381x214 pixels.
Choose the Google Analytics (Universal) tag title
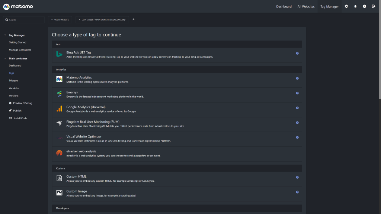[x=86, y=107]
